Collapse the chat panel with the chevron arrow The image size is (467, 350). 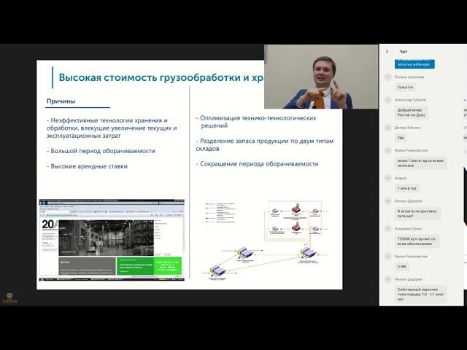[387, 52]
